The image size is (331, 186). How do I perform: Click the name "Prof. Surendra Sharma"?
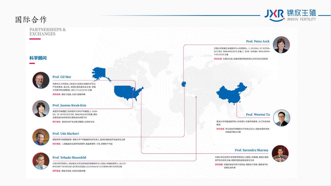[x=252, y=150]
